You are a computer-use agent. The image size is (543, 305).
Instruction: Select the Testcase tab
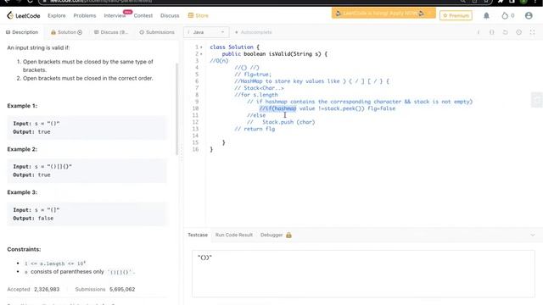click(x=198, y=235)
